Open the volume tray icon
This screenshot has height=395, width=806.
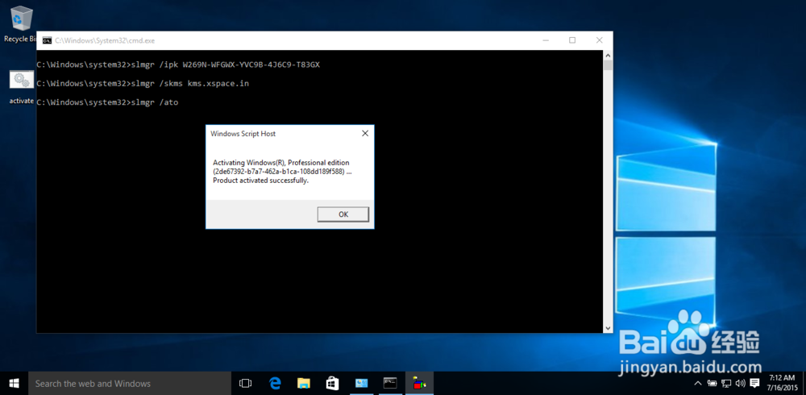740,383
